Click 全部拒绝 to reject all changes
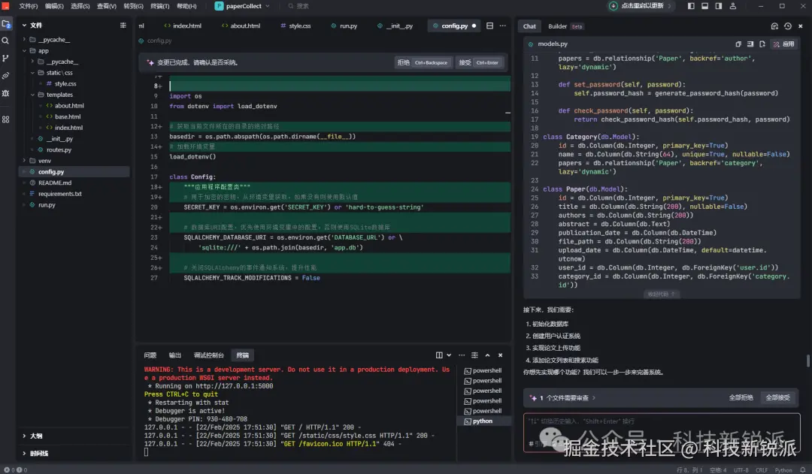 click(741, 398)
